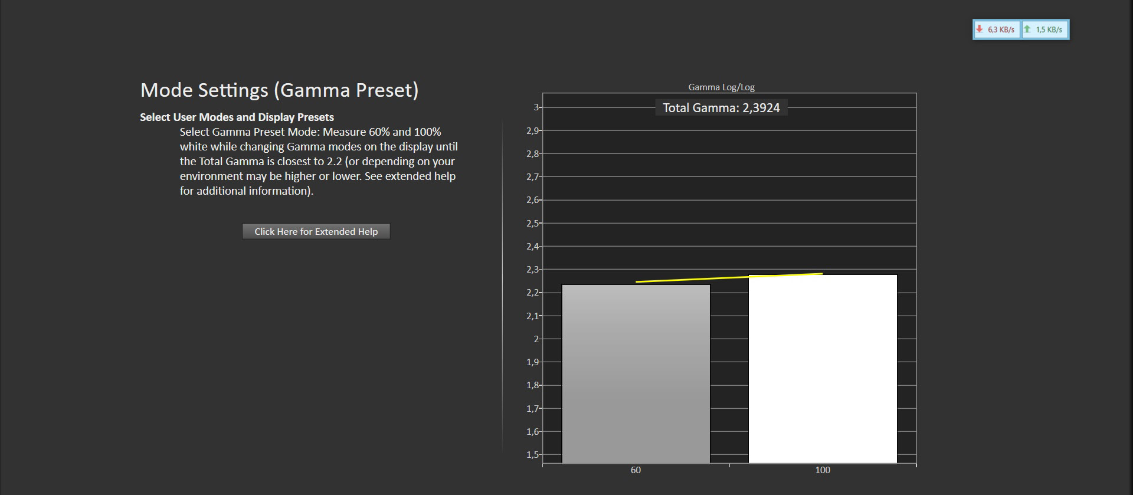Screen dimensions: 1133x495
Task: Click the Select User Modes and Display Presets subheading
Action: pos(237,117)
